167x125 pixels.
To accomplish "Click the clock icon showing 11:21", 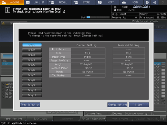I will (2, 123).
